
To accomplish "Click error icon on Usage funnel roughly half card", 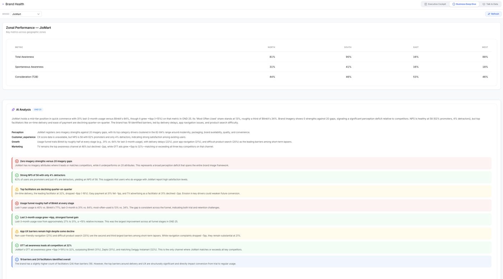I will tap(17, 203).
